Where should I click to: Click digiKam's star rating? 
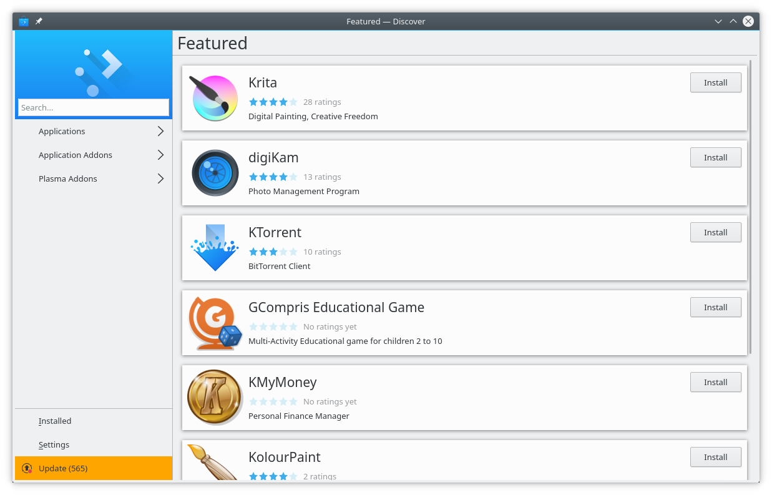point(273,177)
